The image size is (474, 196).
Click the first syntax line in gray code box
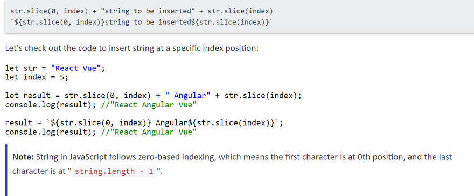click(142, 11)
